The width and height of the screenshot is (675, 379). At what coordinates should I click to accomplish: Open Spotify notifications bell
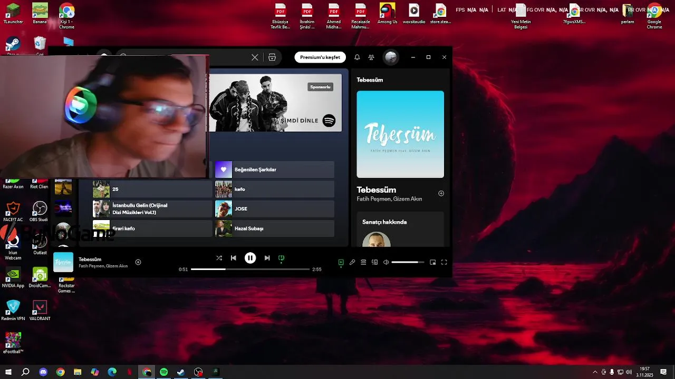(x=357, y=57)
